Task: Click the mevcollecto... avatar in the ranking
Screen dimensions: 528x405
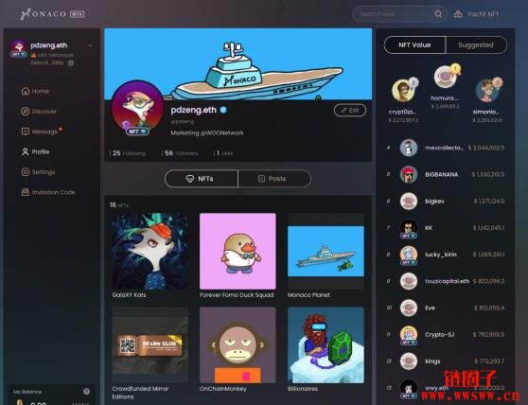Action: coord(409,148)
